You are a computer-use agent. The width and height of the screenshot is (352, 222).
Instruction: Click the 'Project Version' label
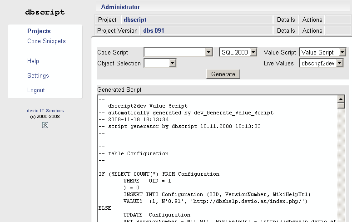click(x=117, y=30)
